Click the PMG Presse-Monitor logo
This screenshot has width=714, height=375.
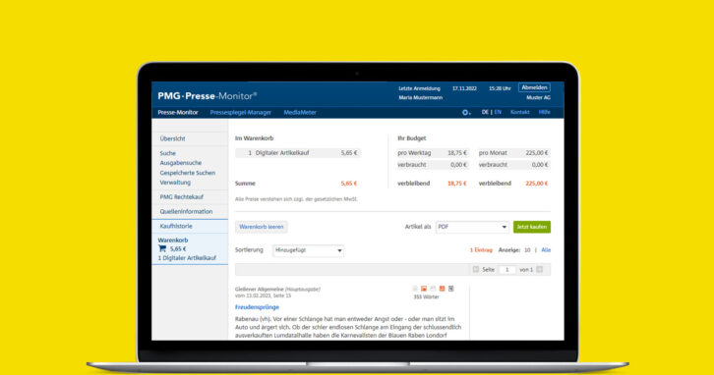point(208,96)
